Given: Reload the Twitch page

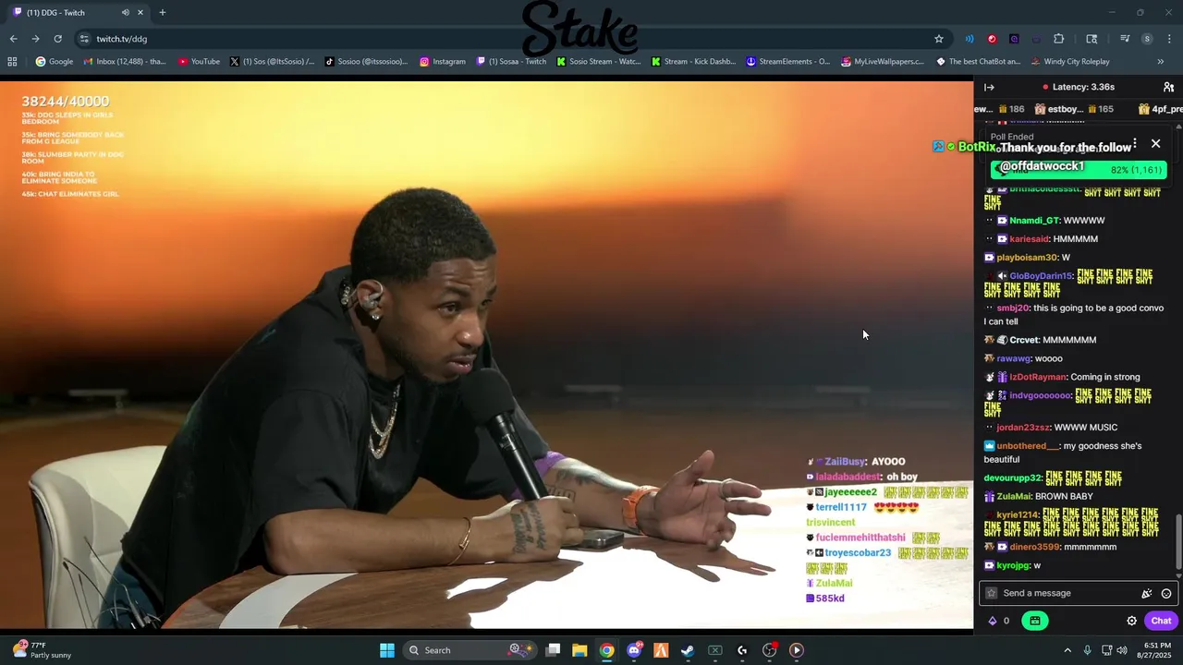Looking at the screenshot, I should pos(57,39).
